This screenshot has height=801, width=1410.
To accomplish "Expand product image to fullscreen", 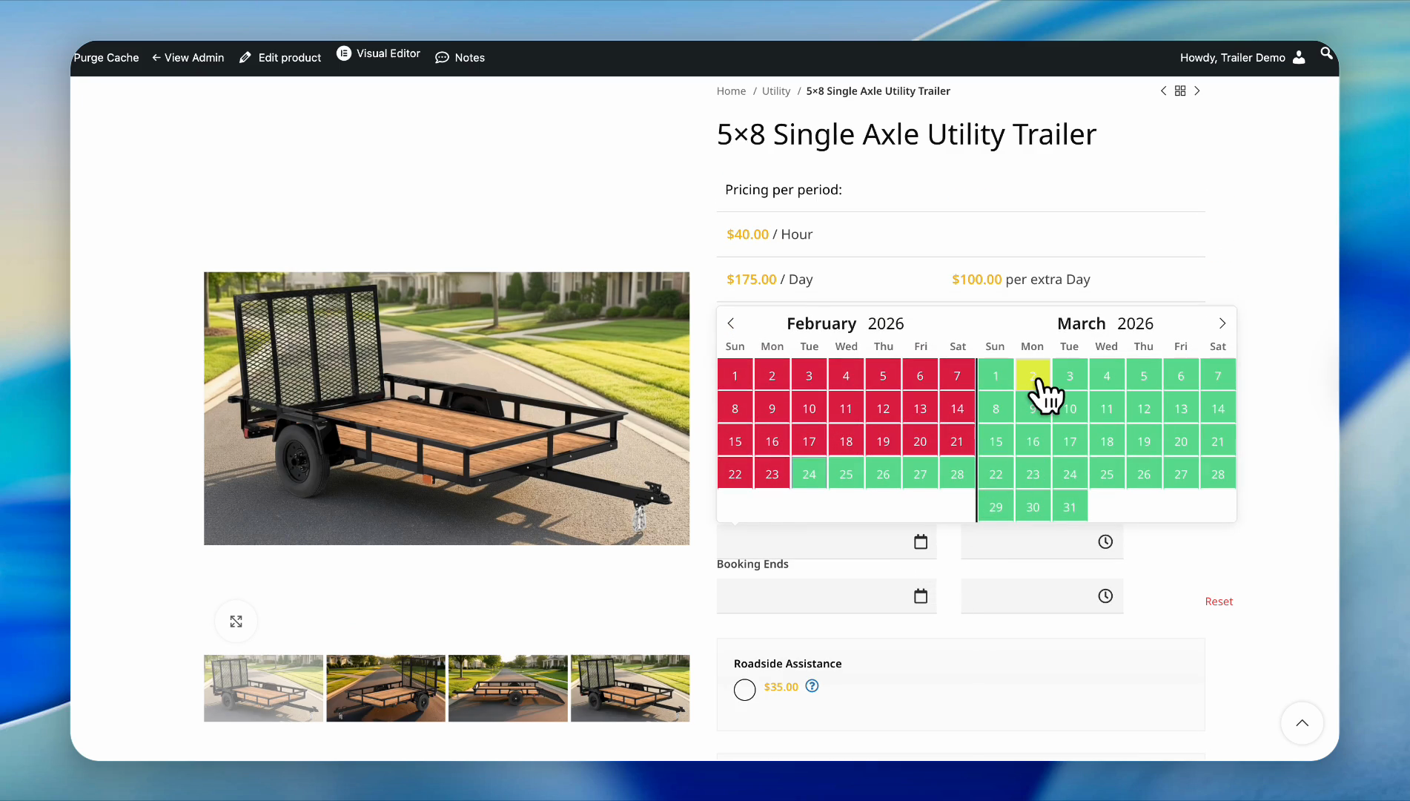I will point(236,622).
